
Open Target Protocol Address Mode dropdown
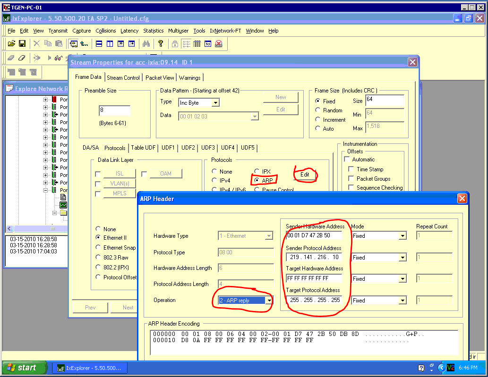[402, 301]
